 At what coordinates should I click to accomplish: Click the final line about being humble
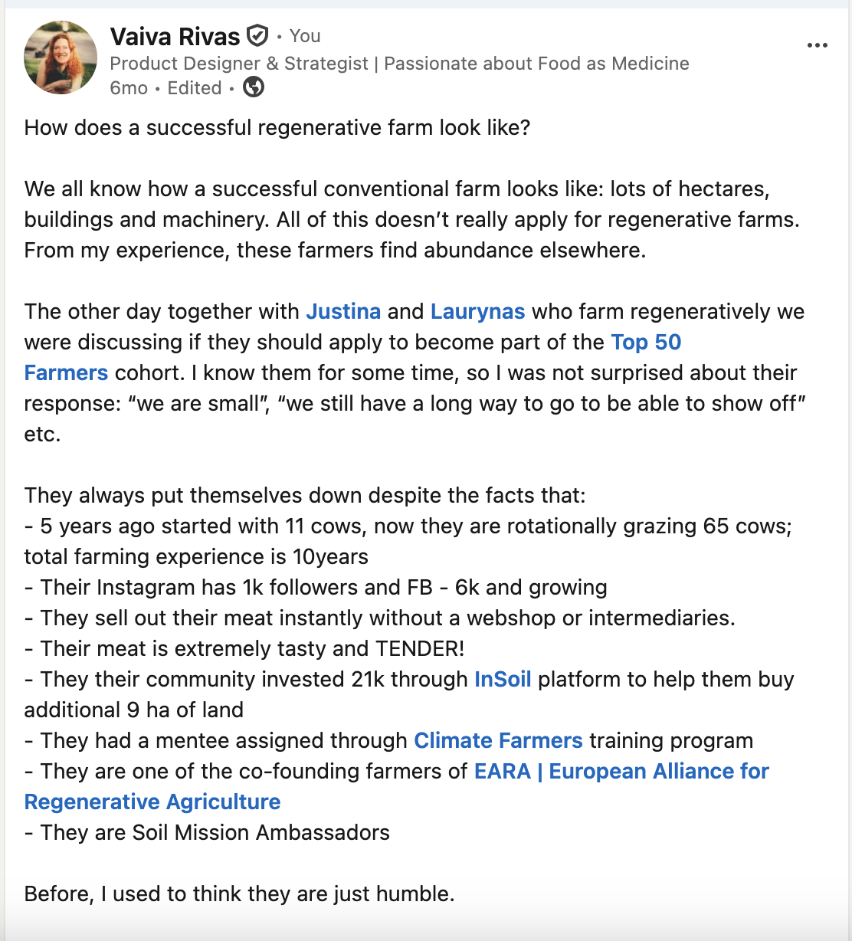[239, 893]
